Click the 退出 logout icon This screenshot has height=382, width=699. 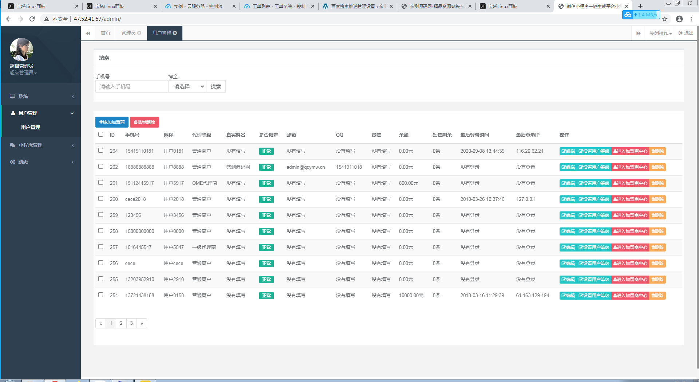pos(680,33)
